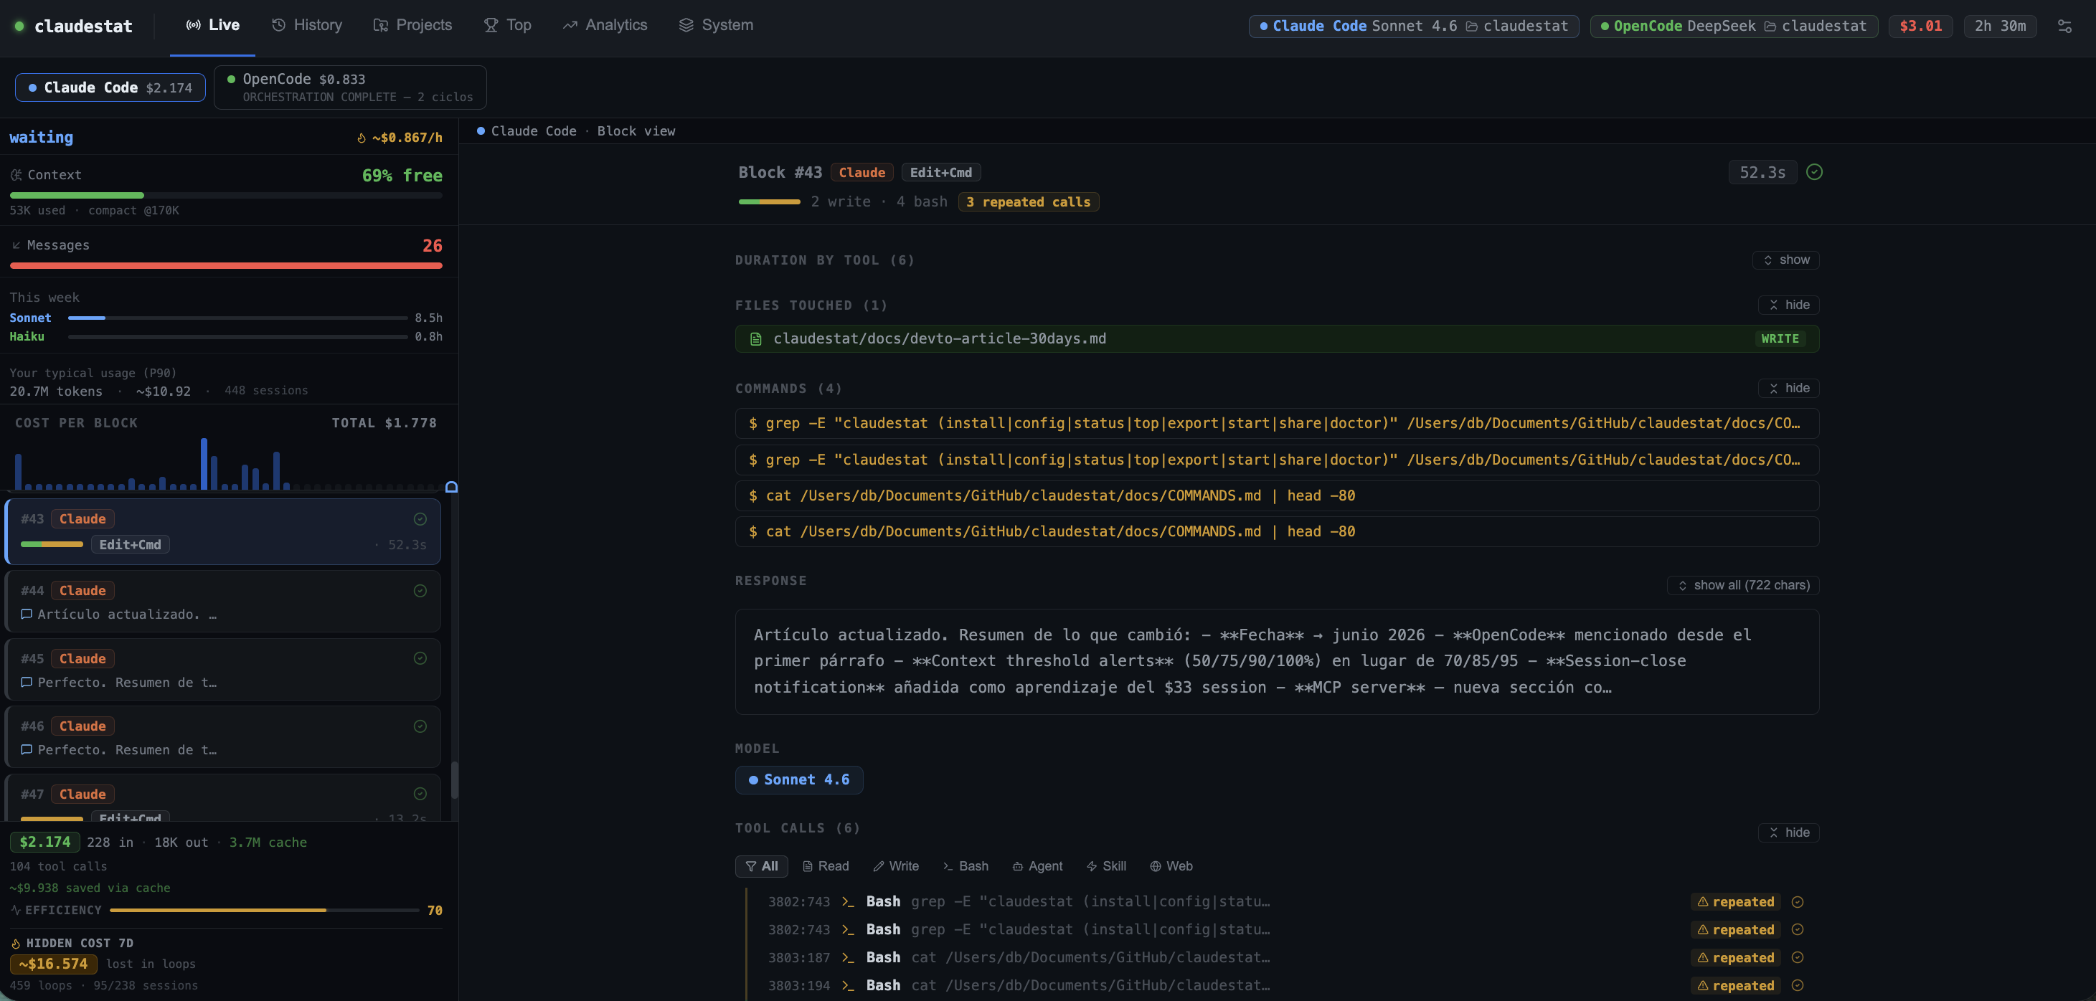Open the Live tab
Screen dimensions: 2096x1001
[x=212, y=25]
